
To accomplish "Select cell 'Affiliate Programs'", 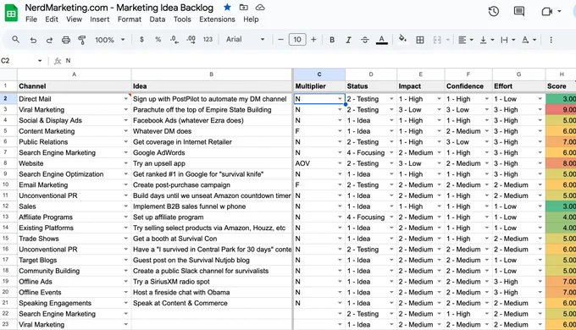I will click(x=74, y=217).
